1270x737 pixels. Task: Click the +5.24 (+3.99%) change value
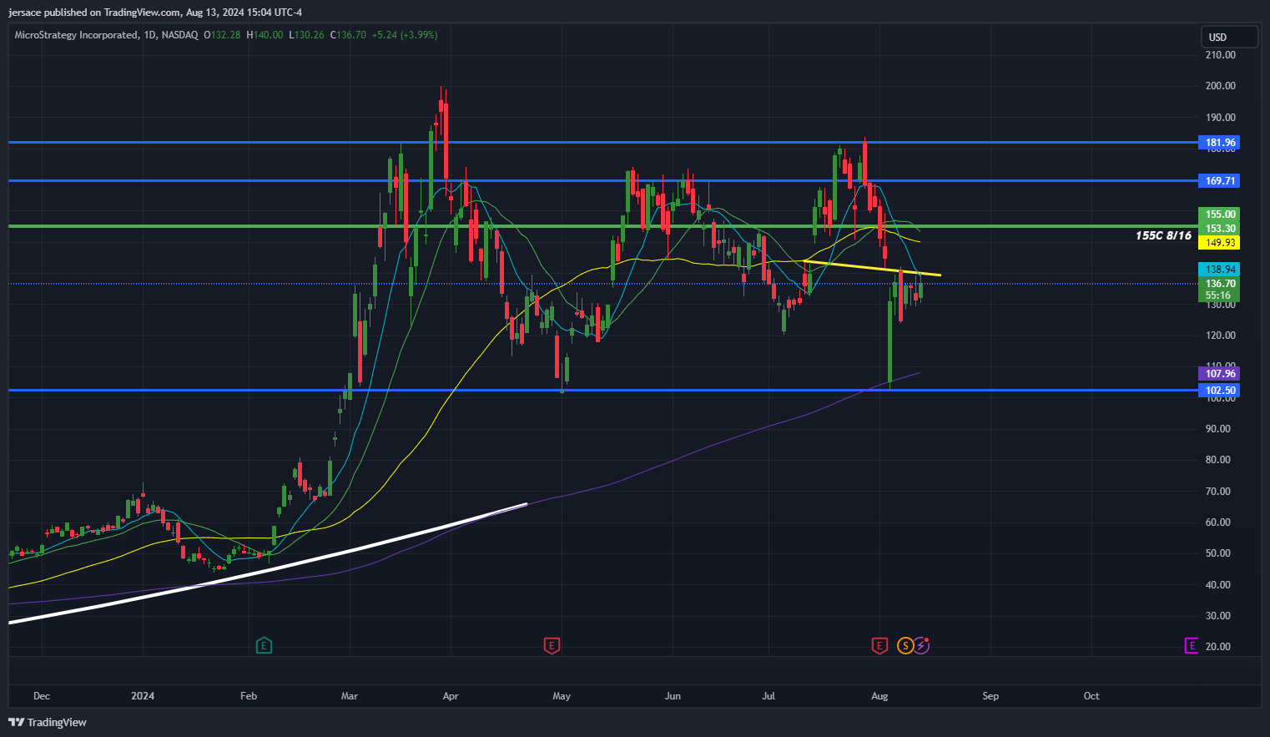pos(405,35)
